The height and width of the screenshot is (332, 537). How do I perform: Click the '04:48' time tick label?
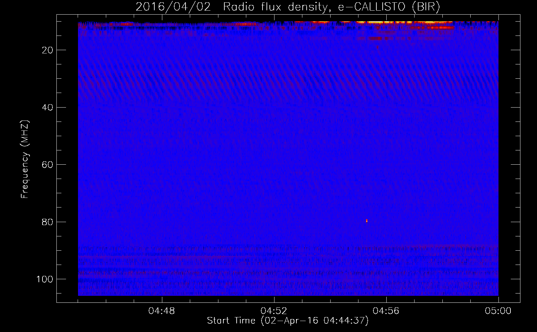coord(162,311)
